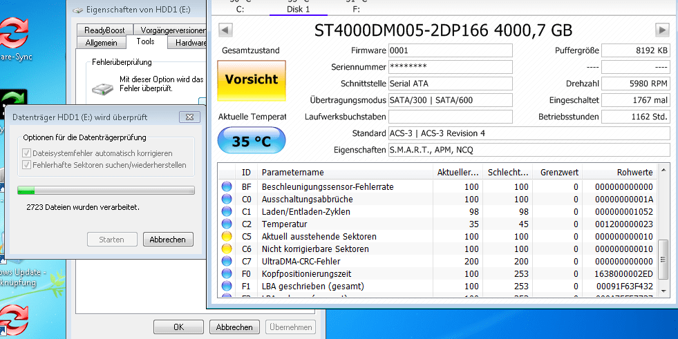Go to previous disk with left arrow

click(226, 30)
